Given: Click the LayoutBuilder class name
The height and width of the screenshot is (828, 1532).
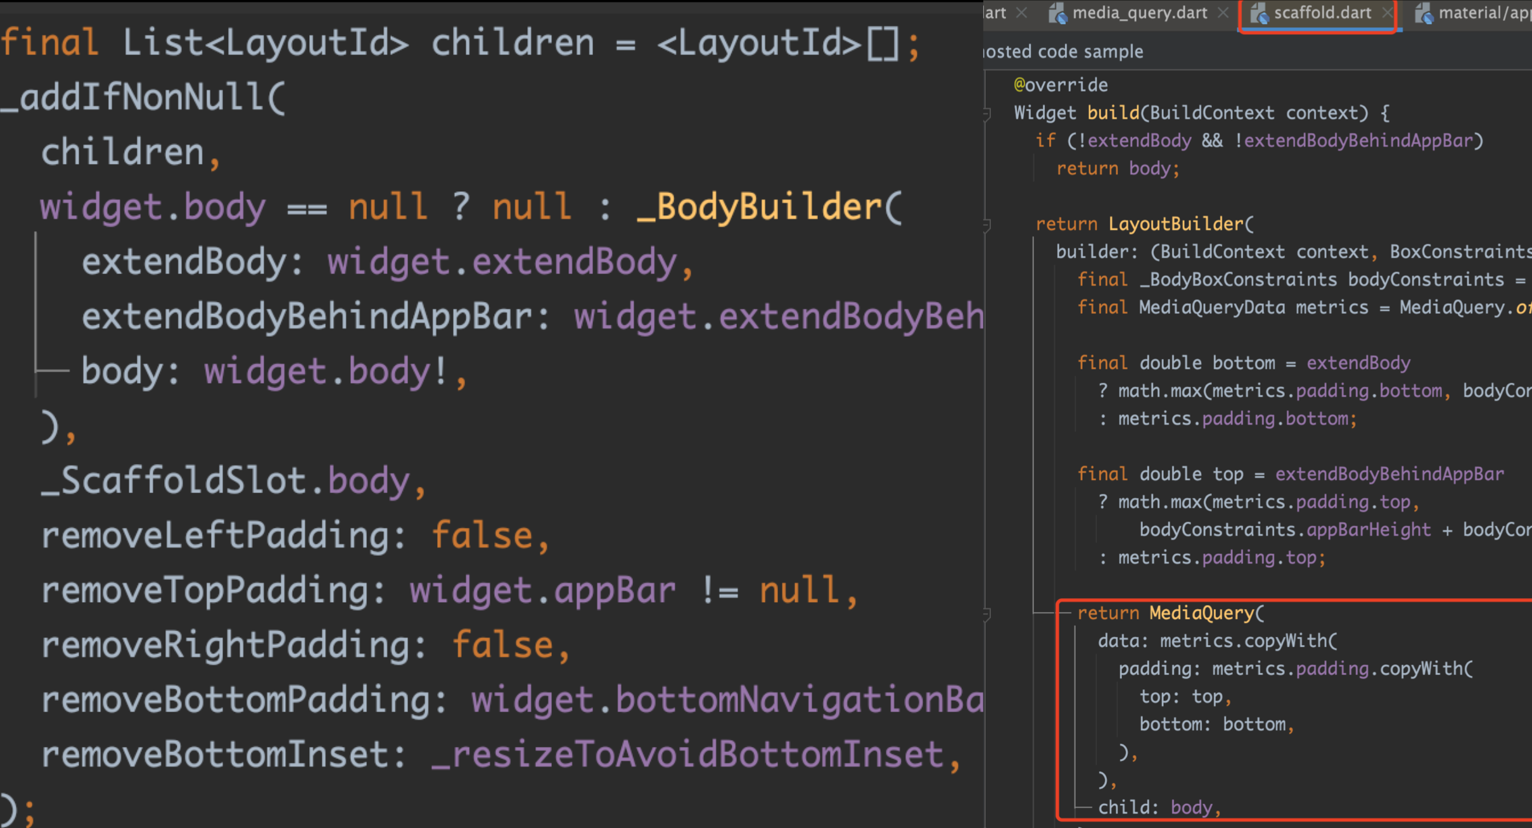Looking at the screenshot, I should (1175, 224).
